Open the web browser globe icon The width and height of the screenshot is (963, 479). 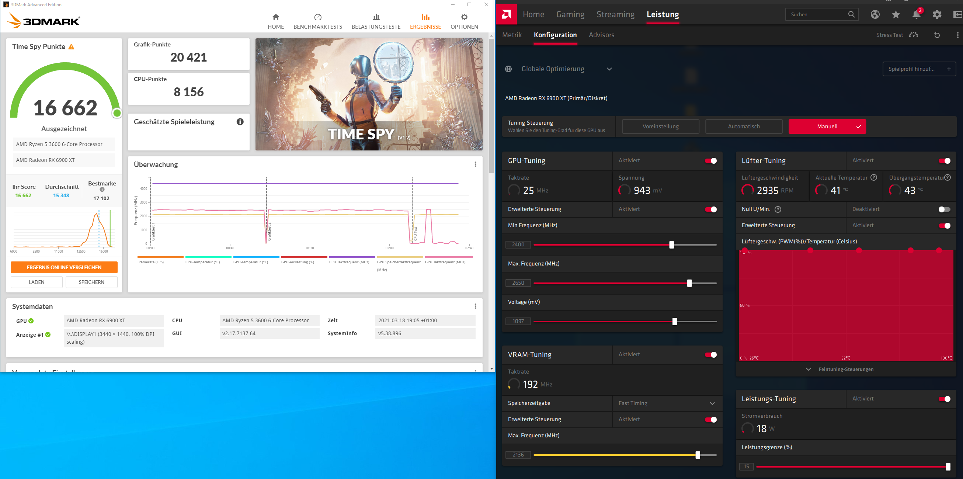click(875, 15)
